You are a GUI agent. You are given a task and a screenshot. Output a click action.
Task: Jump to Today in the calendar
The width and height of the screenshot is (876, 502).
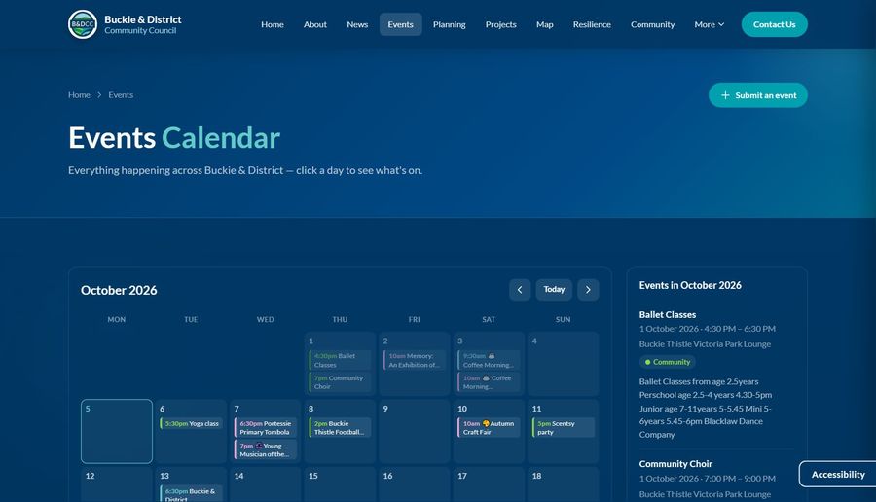[554, 290]
